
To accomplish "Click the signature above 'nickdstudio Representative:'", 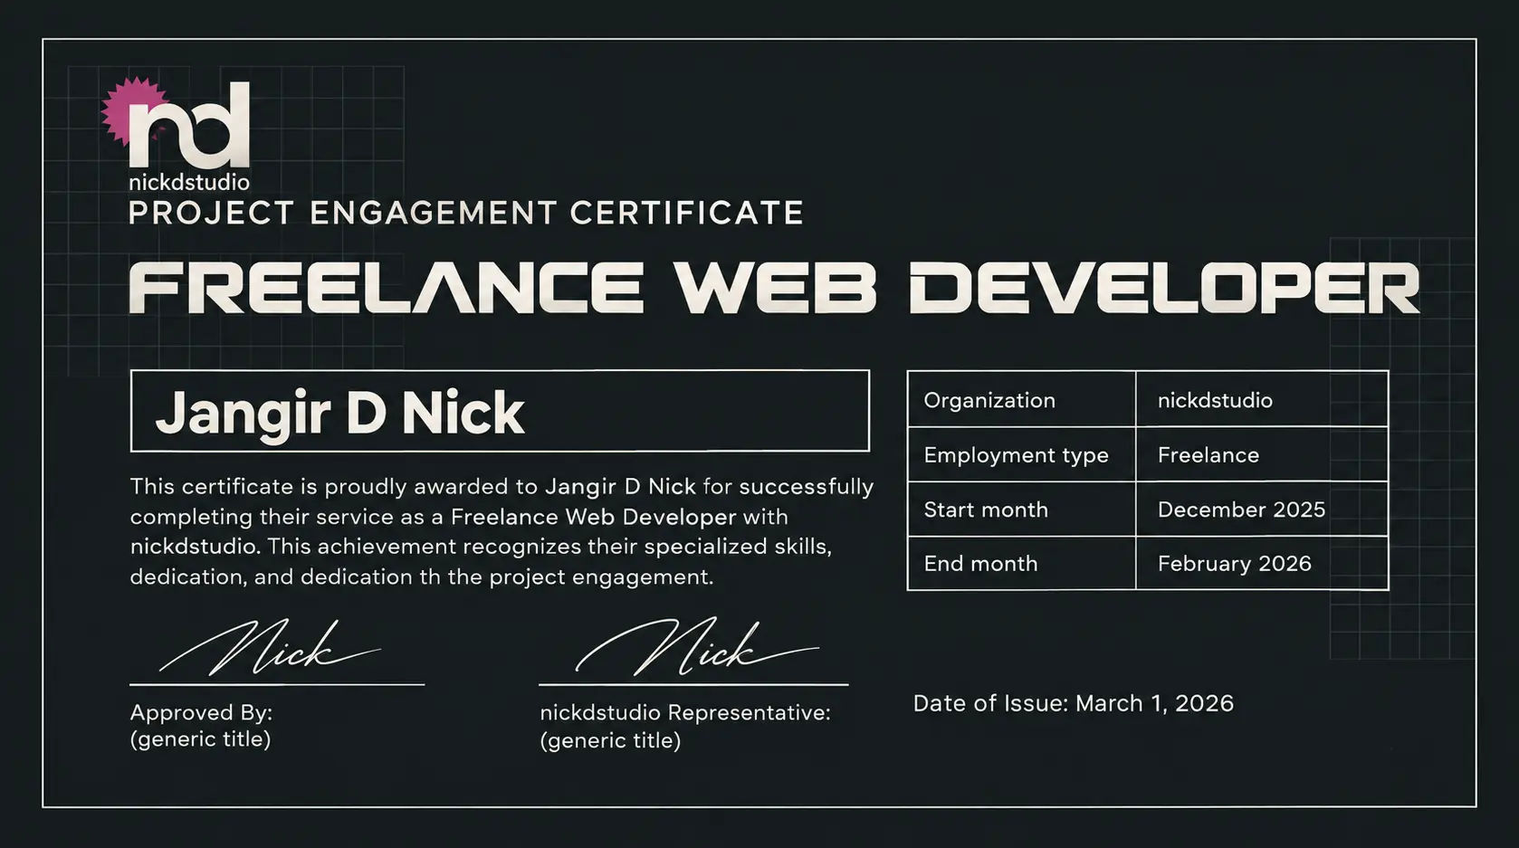I will [x=696, y=647].
